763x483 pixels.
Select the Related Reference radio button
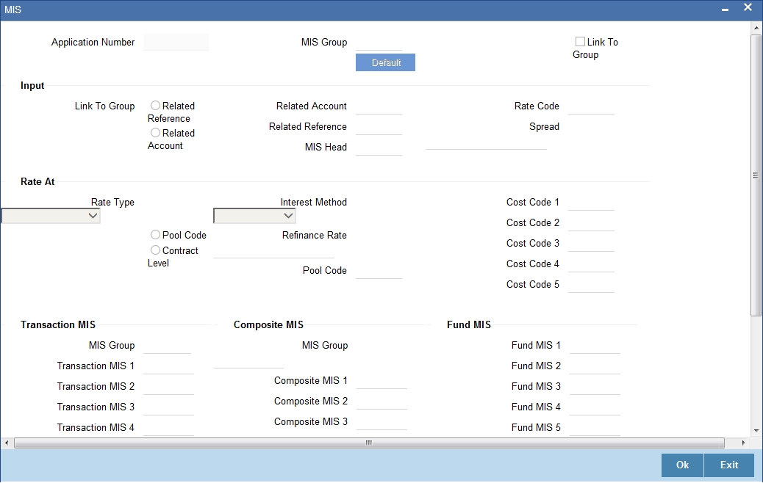[x=155, y=106]
